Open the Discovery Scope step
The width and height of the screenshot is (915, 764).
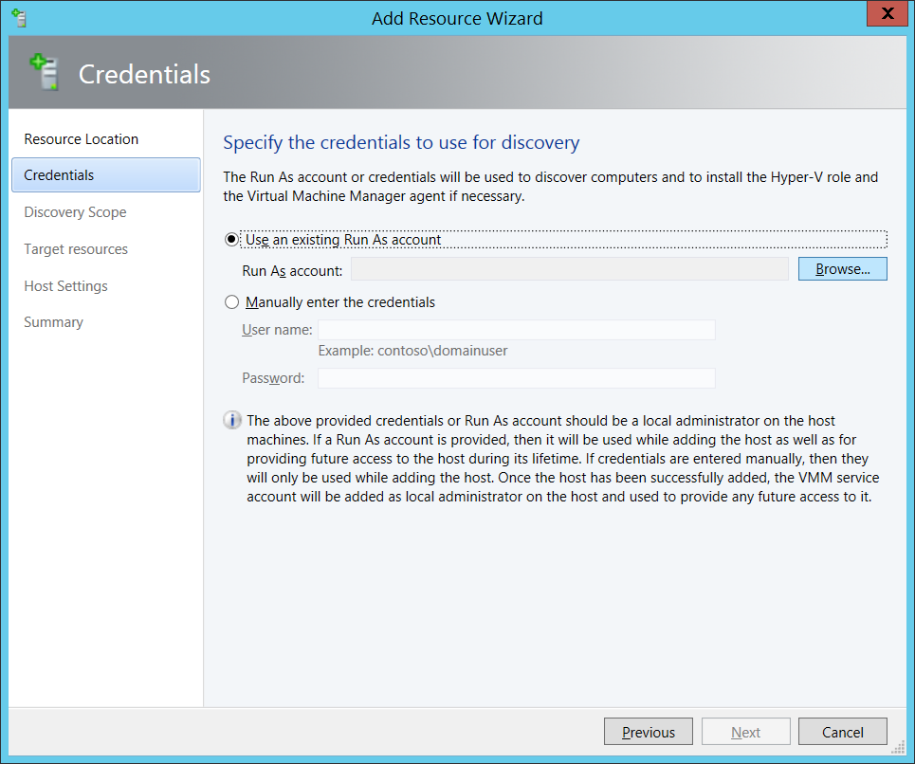(75, 212)
